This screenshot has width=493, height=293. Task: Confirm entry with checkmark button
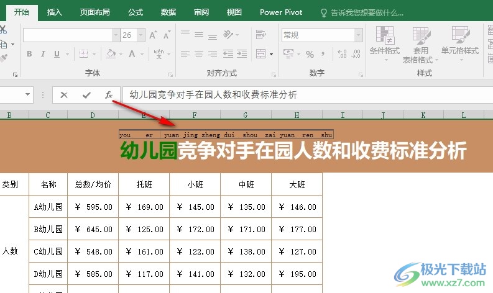click(86, 95)
